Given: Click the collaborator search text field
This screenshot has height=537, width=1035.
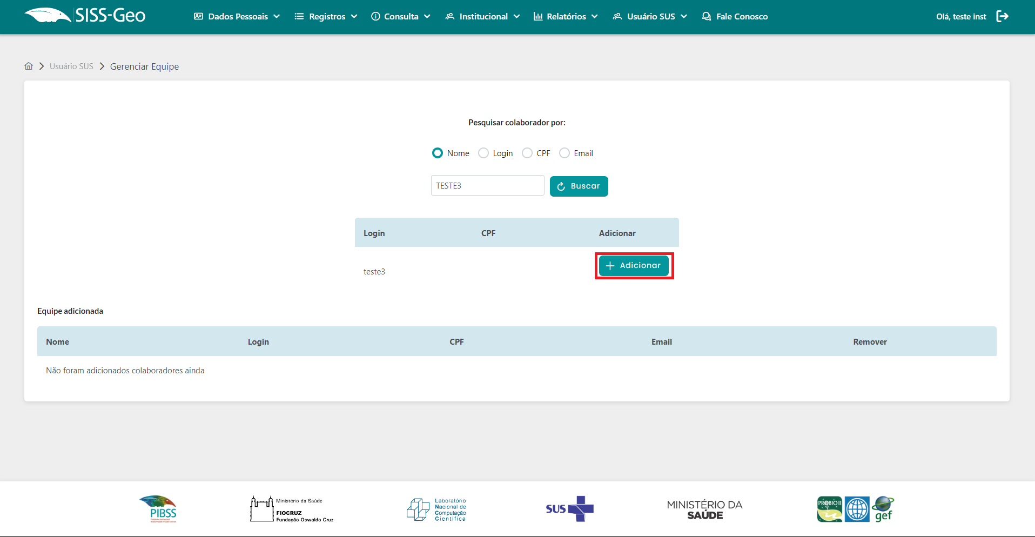Looking at the screenshot, I should [487, 186].
